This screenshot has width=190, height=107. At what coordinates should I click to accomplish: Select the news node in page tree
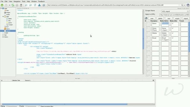[7, 29]
